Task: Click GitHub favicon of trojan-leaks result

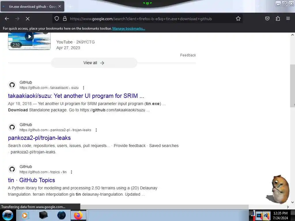Action: pyautogui.click(x=12, y=127)
